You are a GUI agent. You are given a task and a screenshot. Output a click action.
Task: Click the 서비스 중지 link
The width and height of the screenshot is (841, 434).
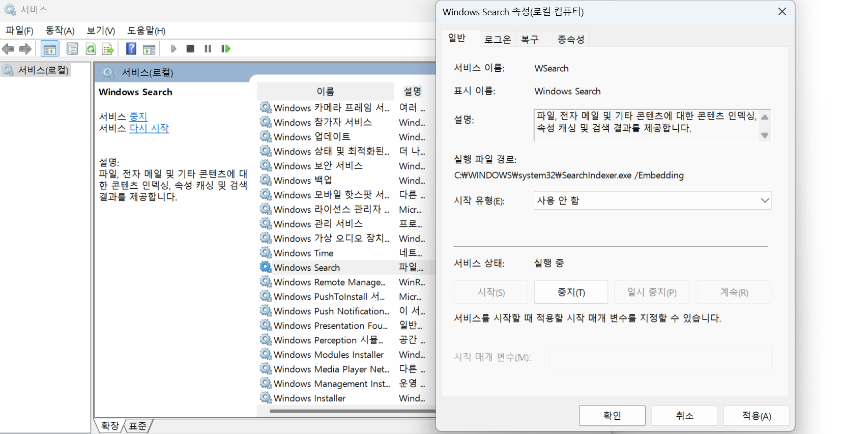138,117
